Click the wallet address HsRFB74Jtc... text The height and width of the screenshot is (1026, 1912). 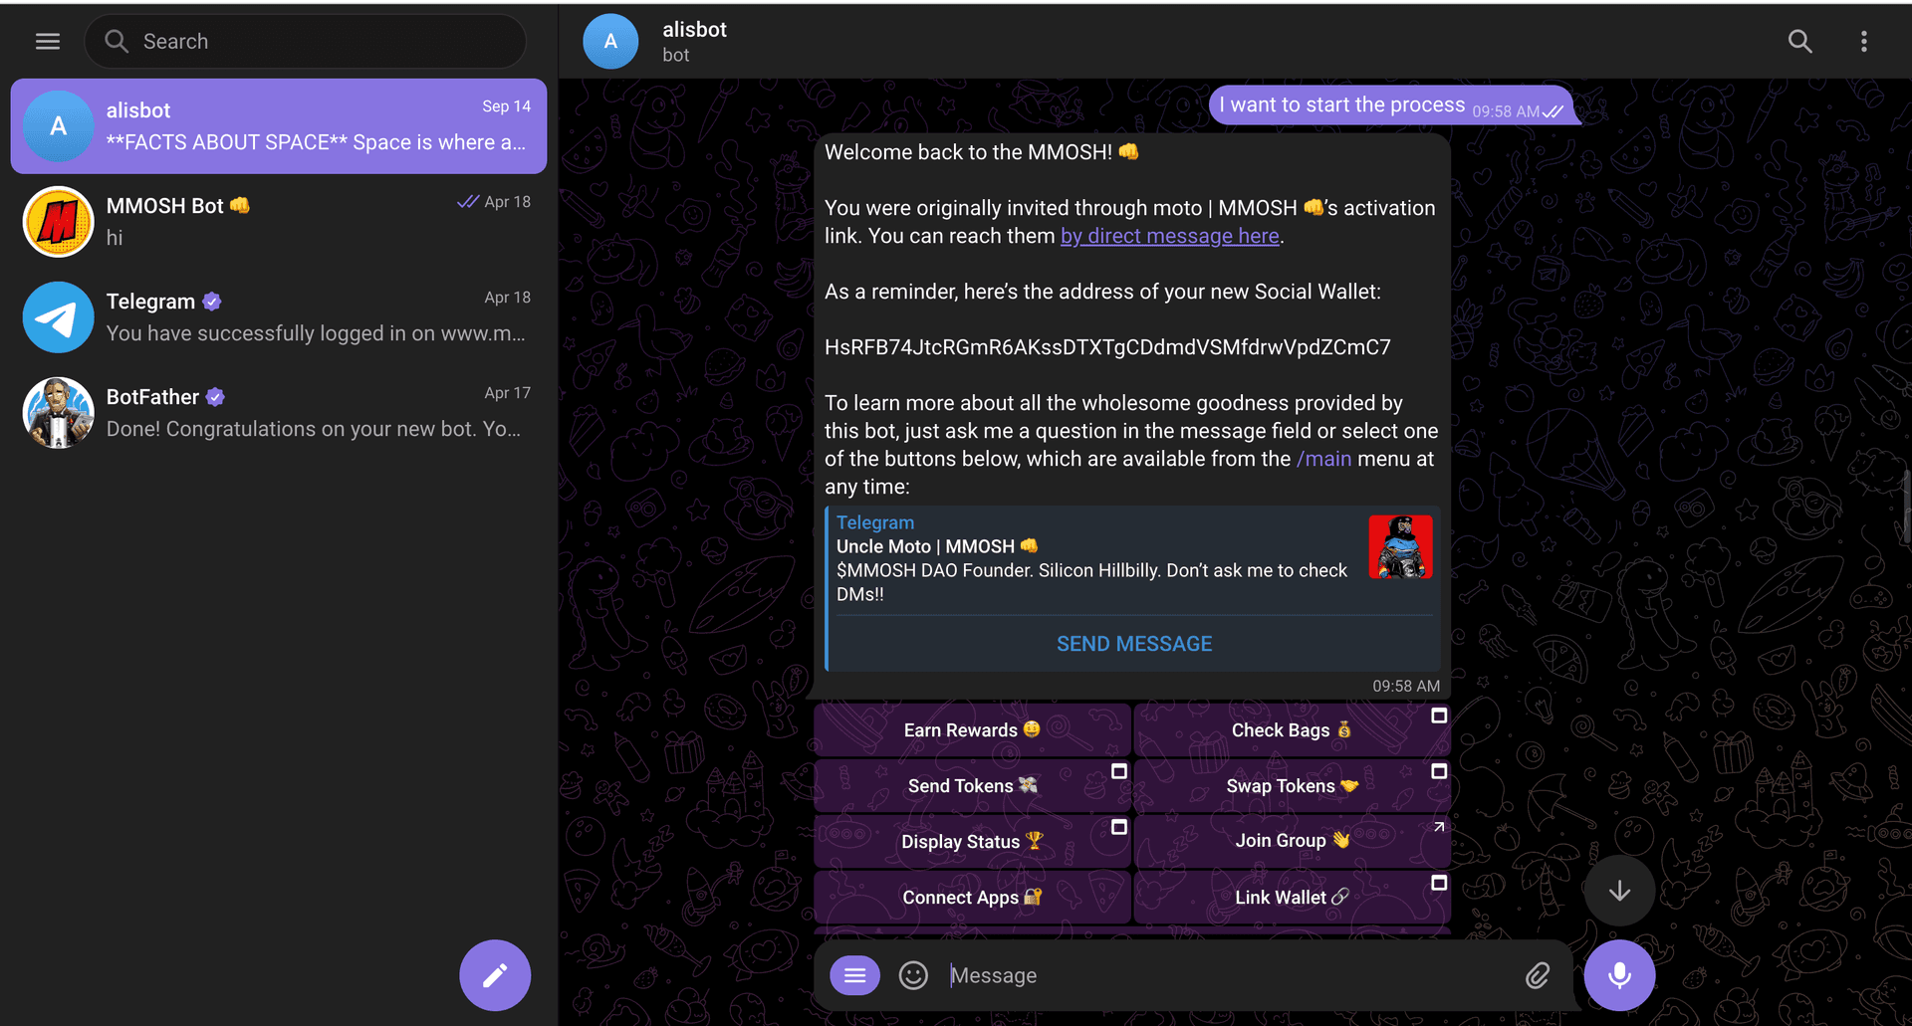click(1107, 347)
